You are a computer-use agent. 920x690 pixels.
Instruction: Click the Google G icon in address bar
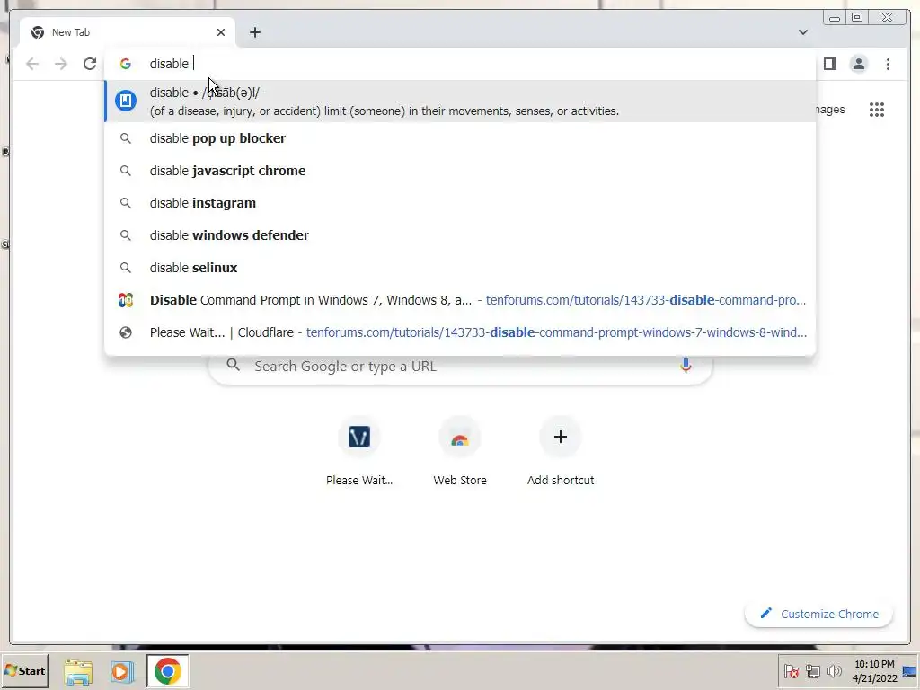pyautogui.click(x=126, y=64)
